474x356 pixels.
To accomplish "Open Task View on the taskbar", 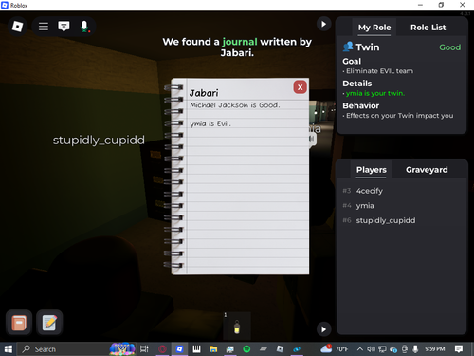I will tap(144, 349).
